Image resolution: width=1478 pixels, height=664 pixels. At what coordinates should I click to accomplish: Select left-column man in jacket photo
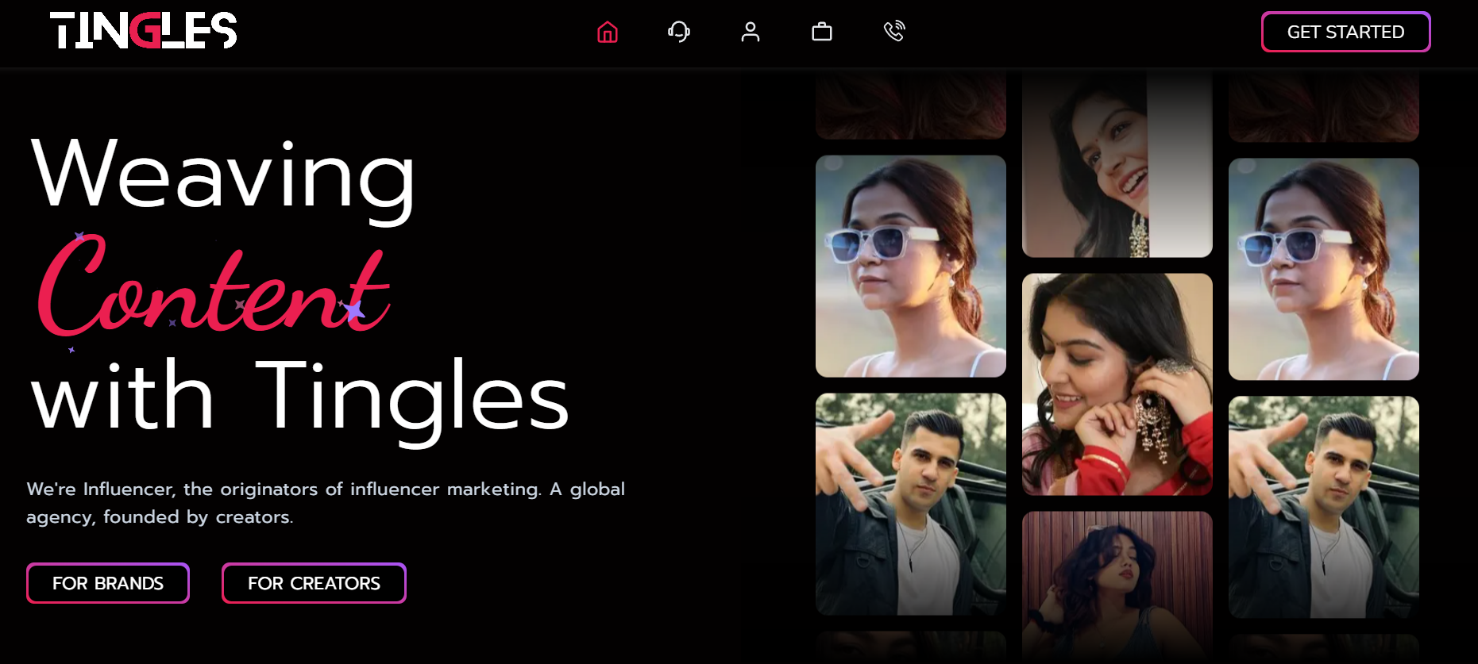[911, 504]
